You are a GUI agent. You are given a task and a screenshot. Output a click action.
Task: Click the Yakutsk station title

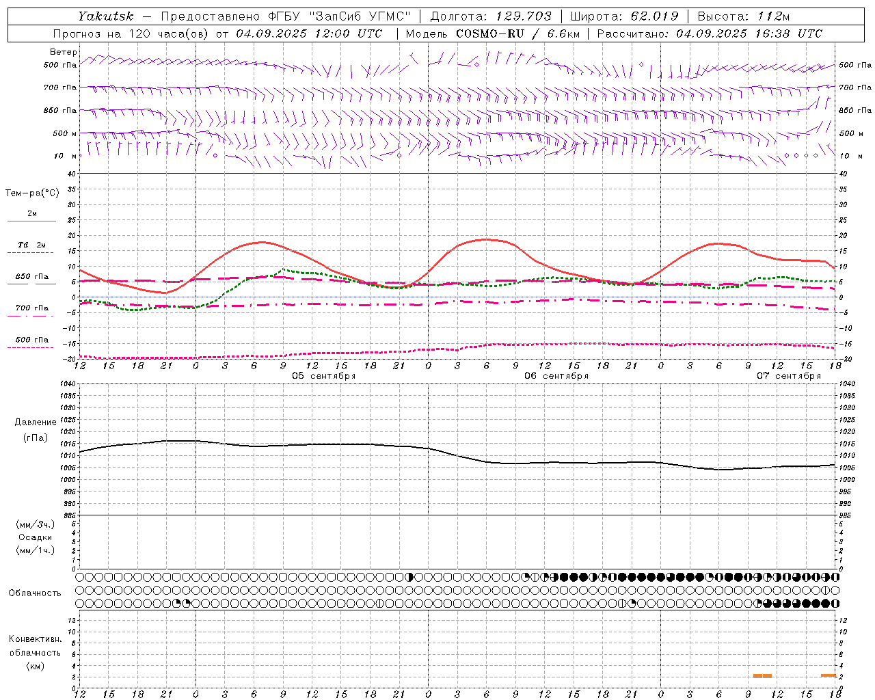pos(106,16)
